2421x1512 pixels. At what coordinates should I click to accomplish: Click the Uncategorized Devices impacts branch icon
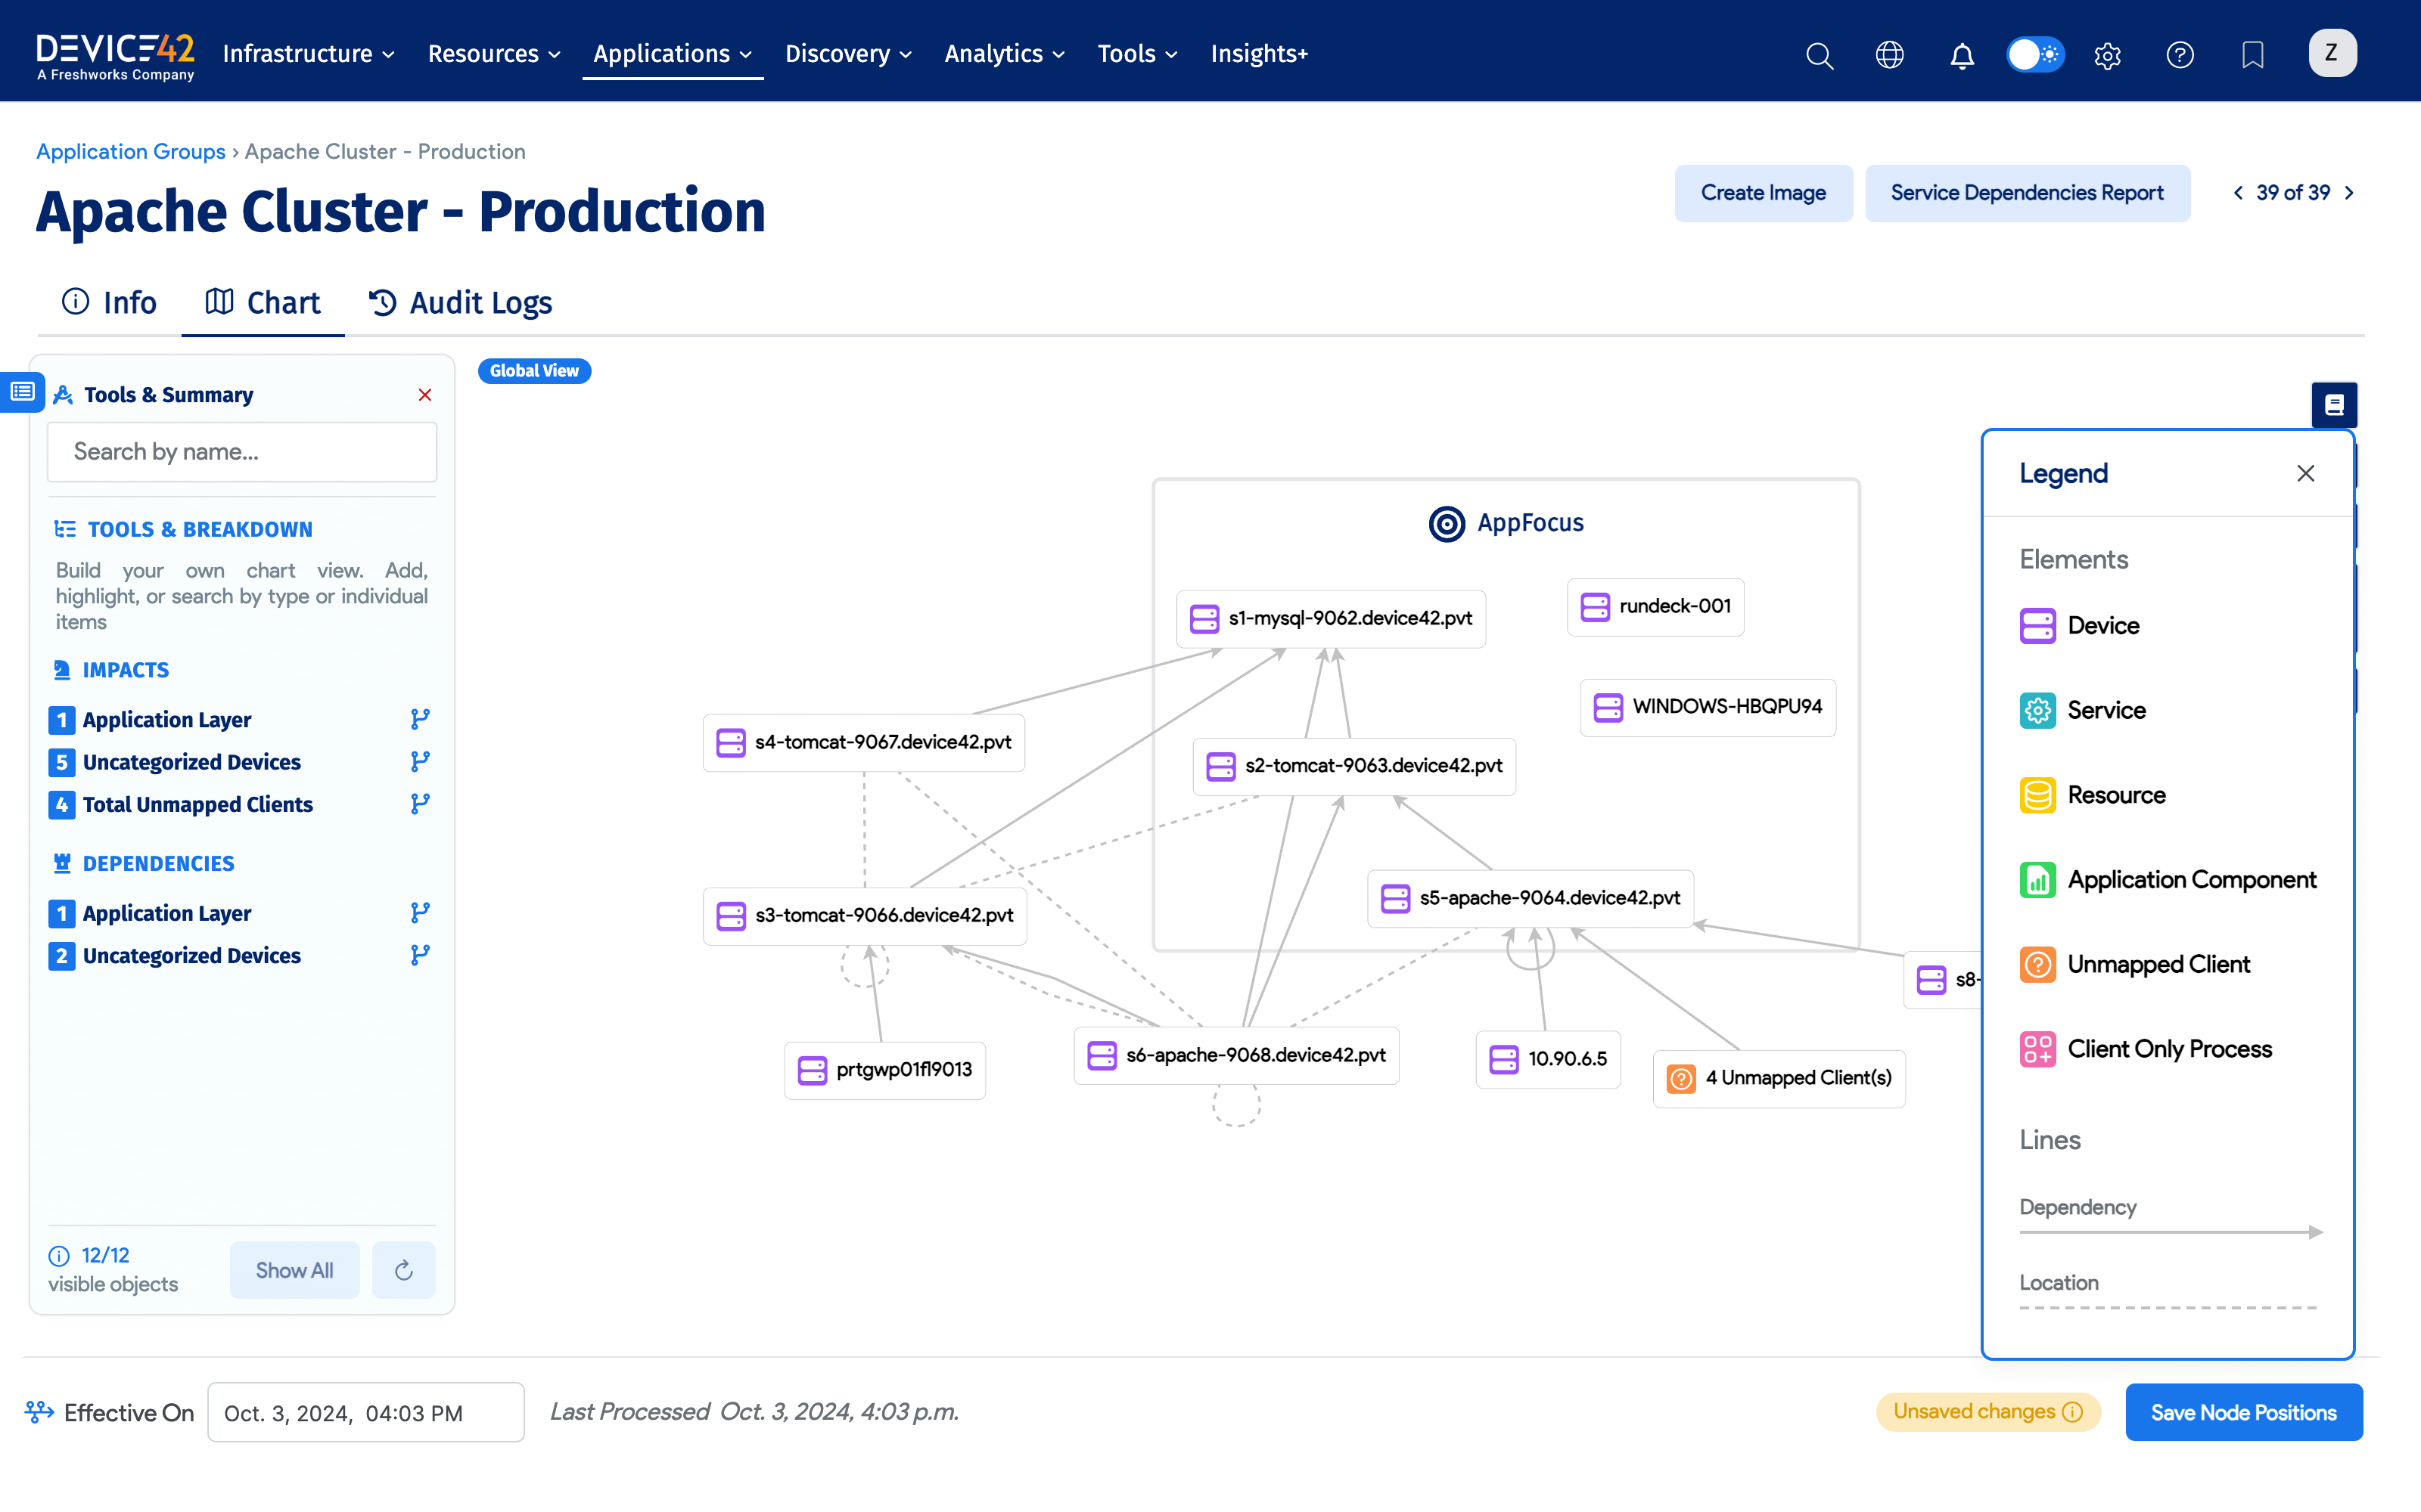pos(420,762)
